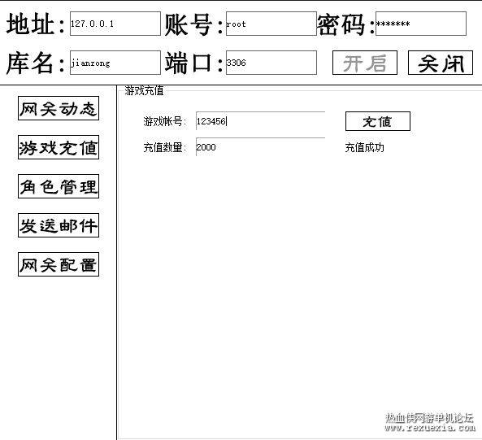The height and width of the screenshot is (440, 482).
Task: Click the www.rexuexia.com watermark
Action: point(430,428)
